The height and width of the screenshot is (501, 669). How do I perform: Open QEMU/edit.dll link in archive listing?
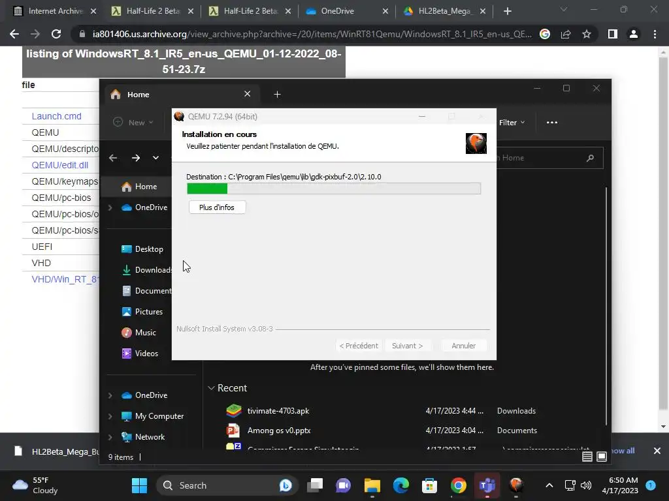(59, 165)
